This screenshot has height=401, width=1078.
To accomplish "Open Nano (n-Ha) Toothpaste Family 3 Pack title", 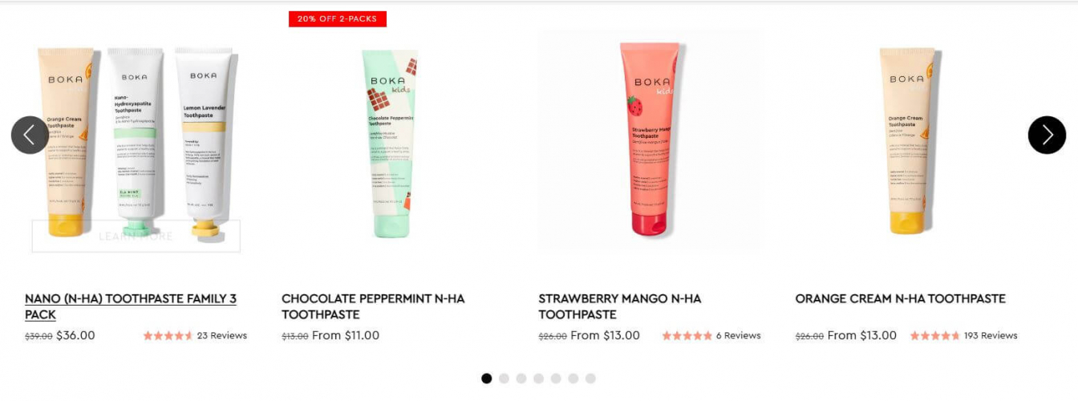I will click(131, 306).
